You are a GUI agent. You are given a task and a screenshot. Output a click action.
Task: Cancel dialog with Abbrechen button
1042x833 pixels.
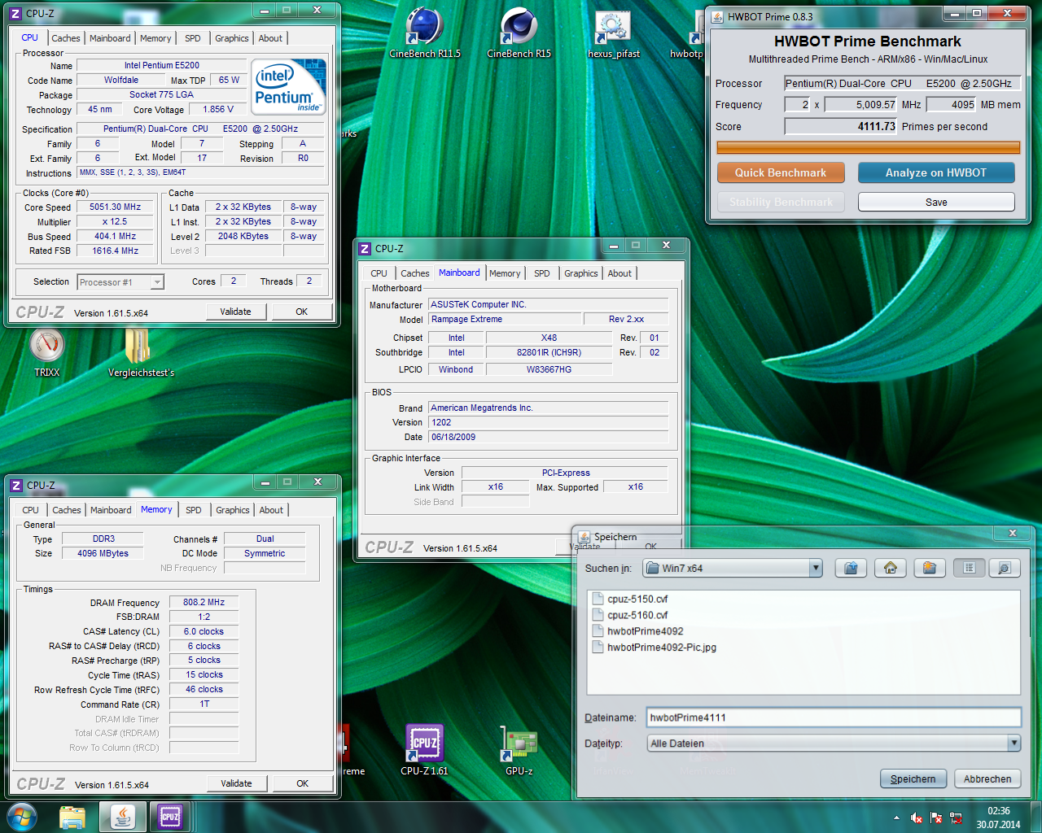[987, 778]
